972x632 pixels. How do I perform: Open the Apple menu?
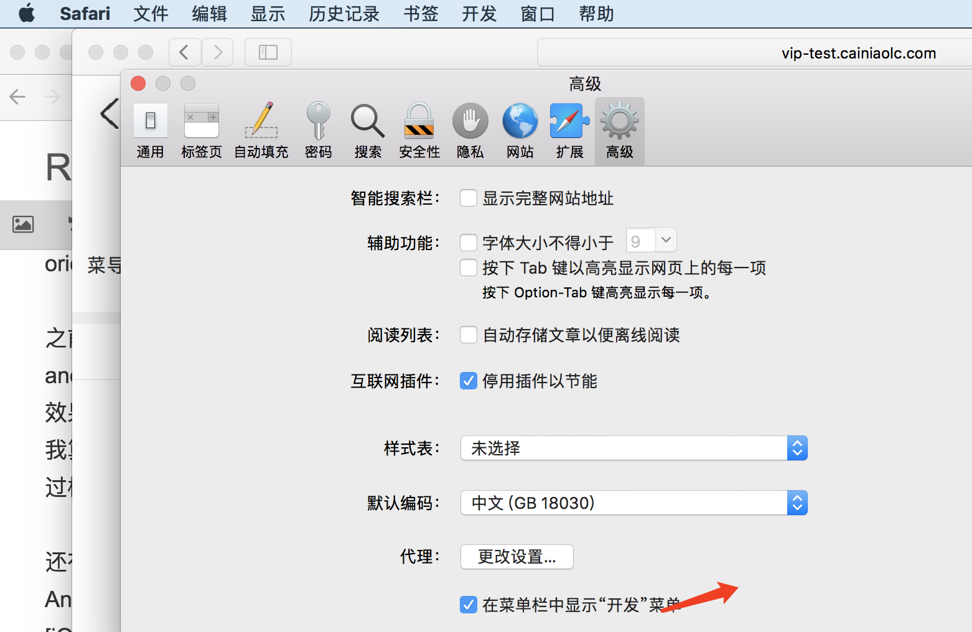pyautogui.click(x=27, y=13)
